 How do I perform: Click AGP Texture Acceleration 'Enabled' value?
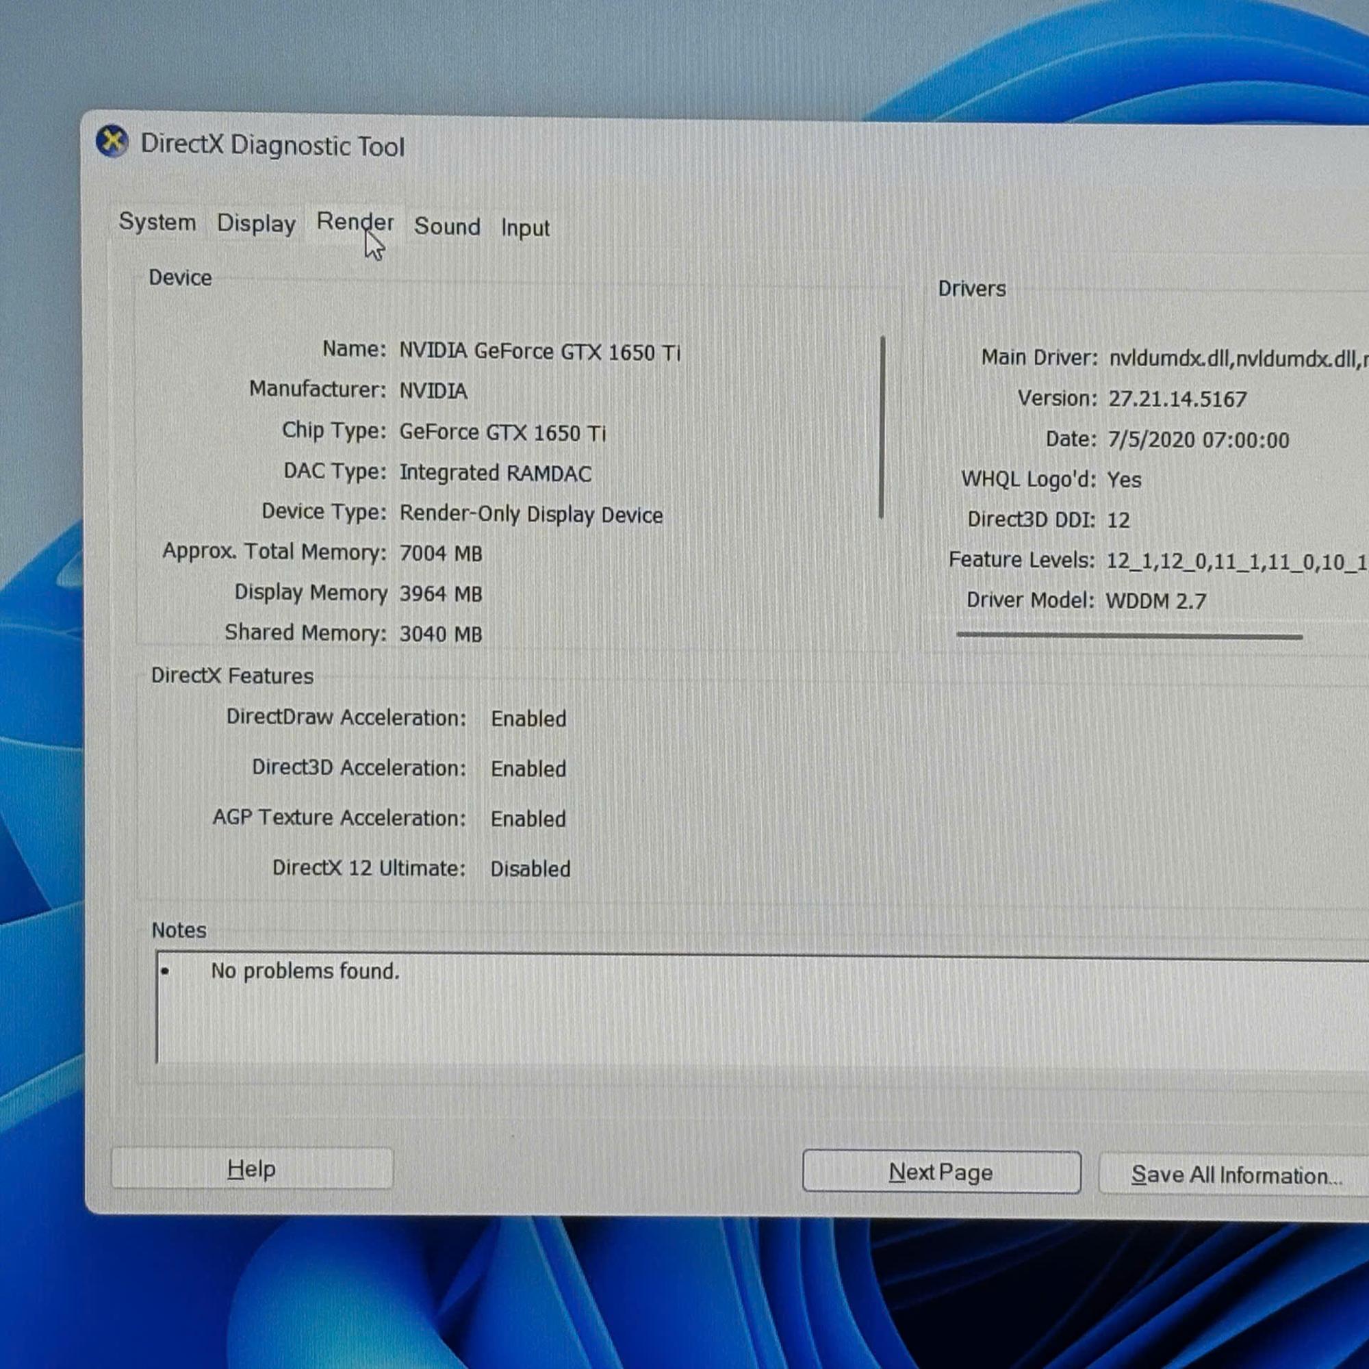click(x=528, y=819)
